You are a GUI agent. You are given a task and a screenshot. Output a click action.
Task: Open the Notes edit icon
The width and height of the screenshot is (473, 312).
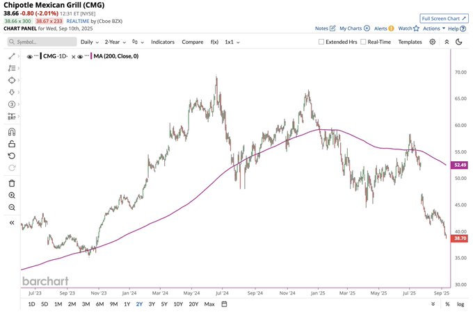pyautogui.click(x=332, y=28)
